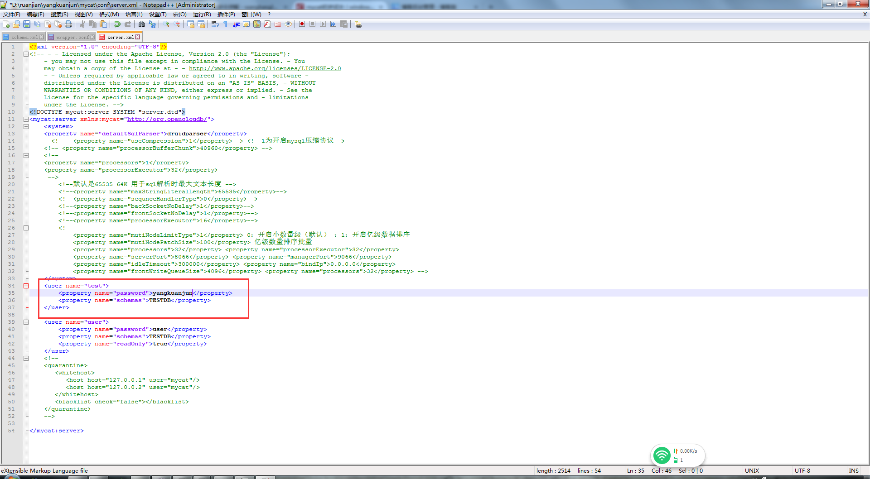
Task: Collapse the system block fold at line 12
Action: pyautogui.click(x=26, y=126)
